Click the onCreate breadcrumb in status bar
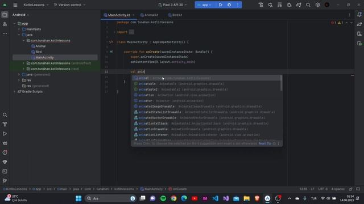Screen dimensions: 364x204 [177, 189]
